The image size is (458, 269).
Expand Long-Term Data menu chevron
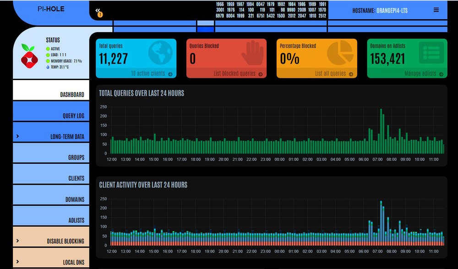[17, 136]
